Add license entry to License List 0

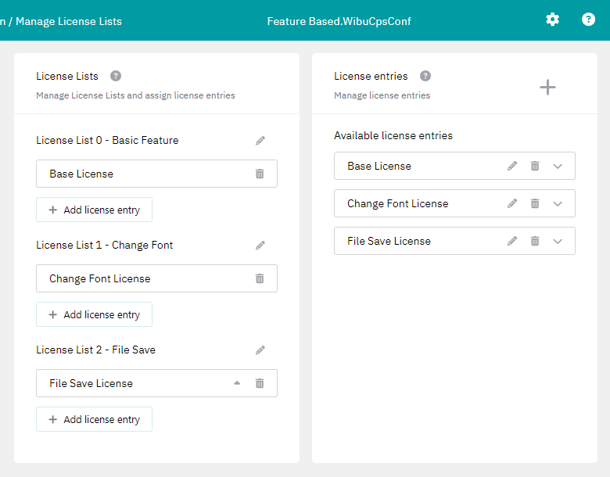[x=94, y=210]
